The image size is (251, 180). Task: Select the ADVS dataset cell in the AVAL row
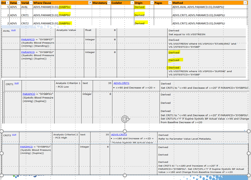[x=15, y=7]
